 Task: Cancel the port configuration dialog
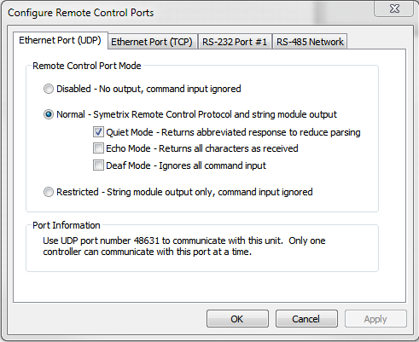point(306,319)
